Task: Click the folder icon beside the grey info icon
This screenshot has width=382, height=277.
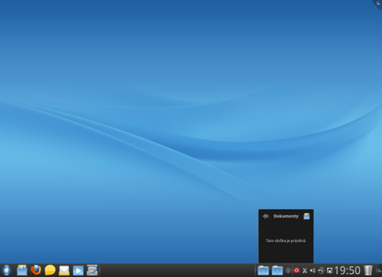Action: (277, 270)
